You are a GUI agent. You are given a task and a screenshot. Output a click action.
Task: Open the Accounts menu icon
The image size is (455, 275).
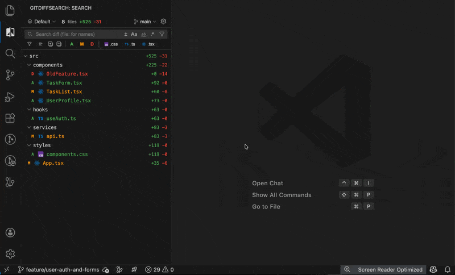pyautogui.click(x=10, y=232)
